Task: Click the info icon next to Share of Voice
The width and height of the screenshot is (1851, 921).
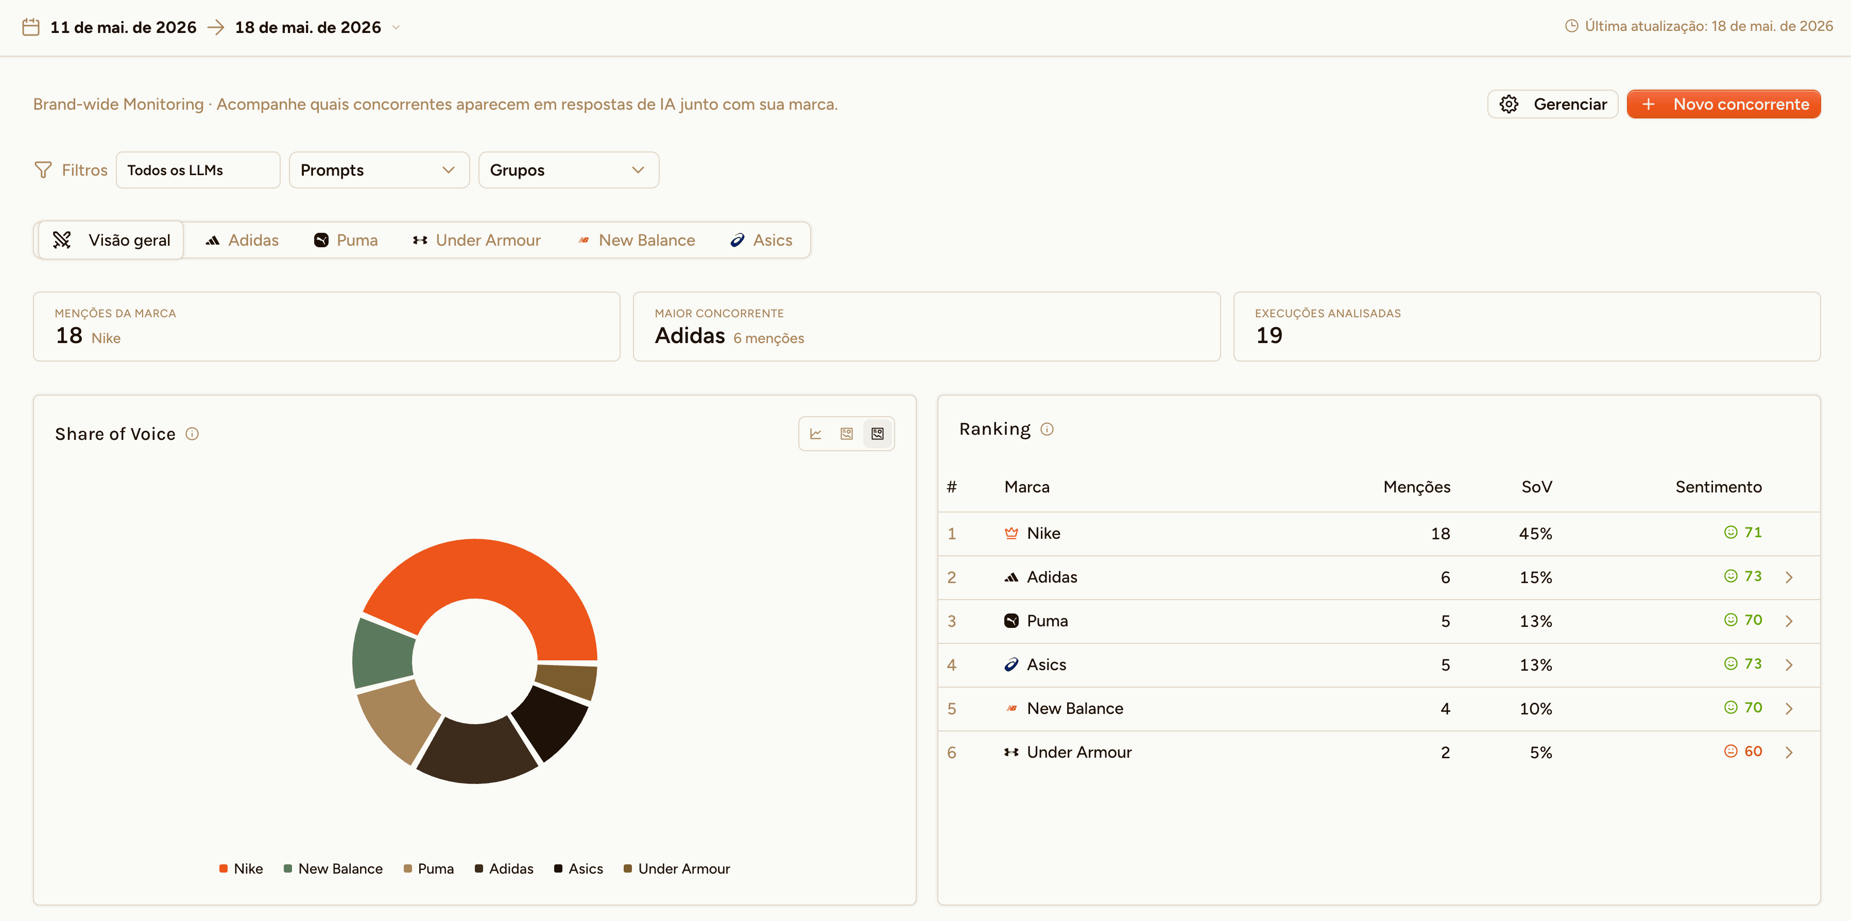Action: tap(192, 434)
